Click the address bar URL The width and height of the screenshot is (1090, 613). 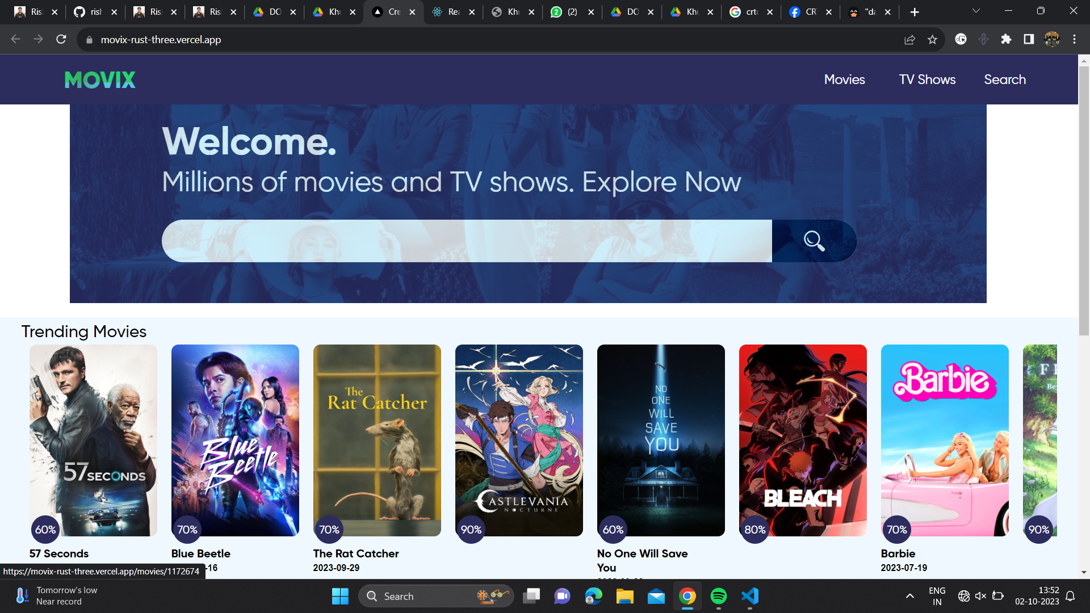point(161,40)
